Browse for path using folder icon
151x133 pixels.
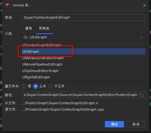[x=141, y=95]
